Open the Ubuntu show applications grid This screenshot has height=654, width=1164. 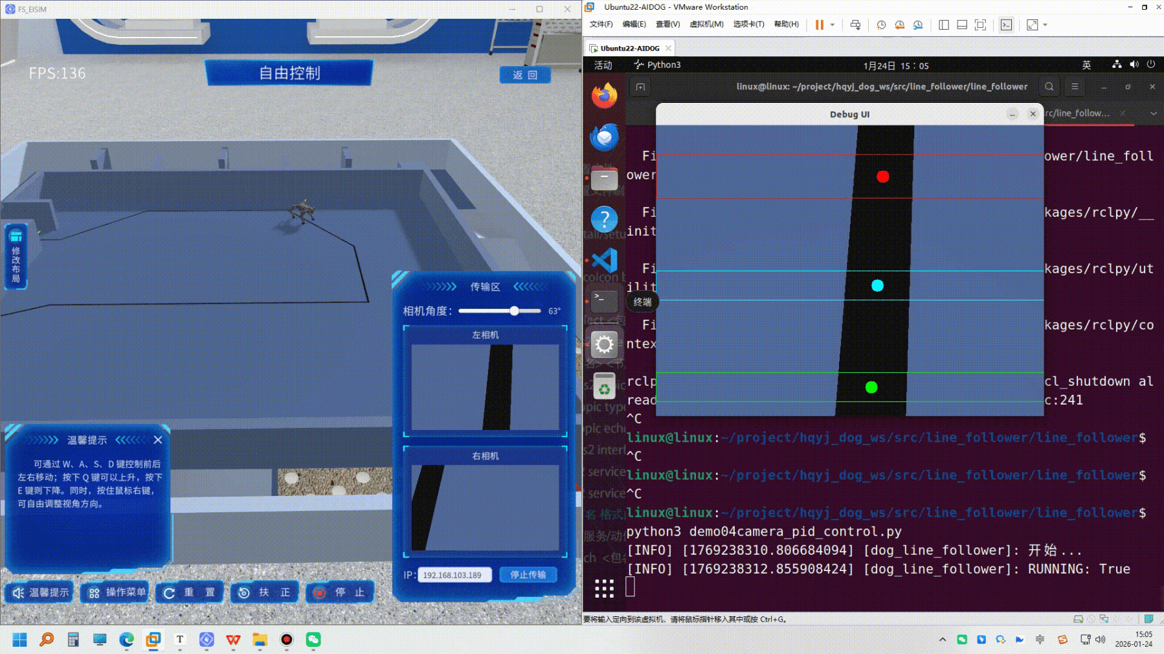[x=604, y=588]
